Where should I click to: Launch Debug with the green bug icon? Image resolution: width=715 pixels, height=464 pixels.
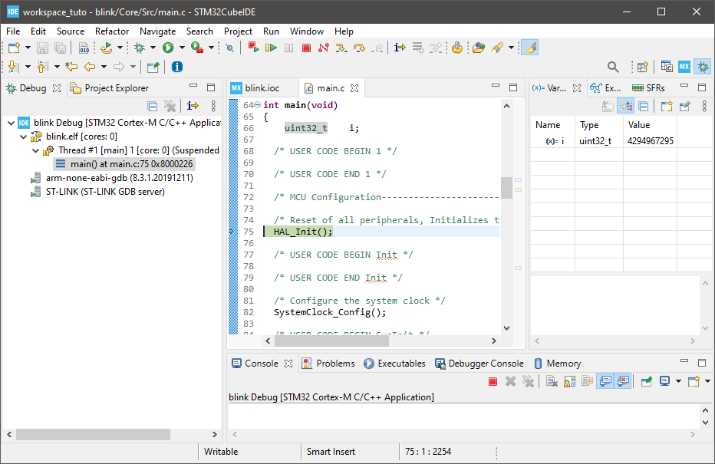(x=140, y=48)
